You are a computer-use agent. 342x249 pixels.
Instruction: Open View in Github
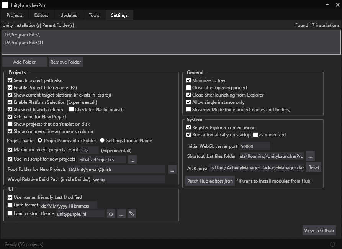click(x=319, y=230)
